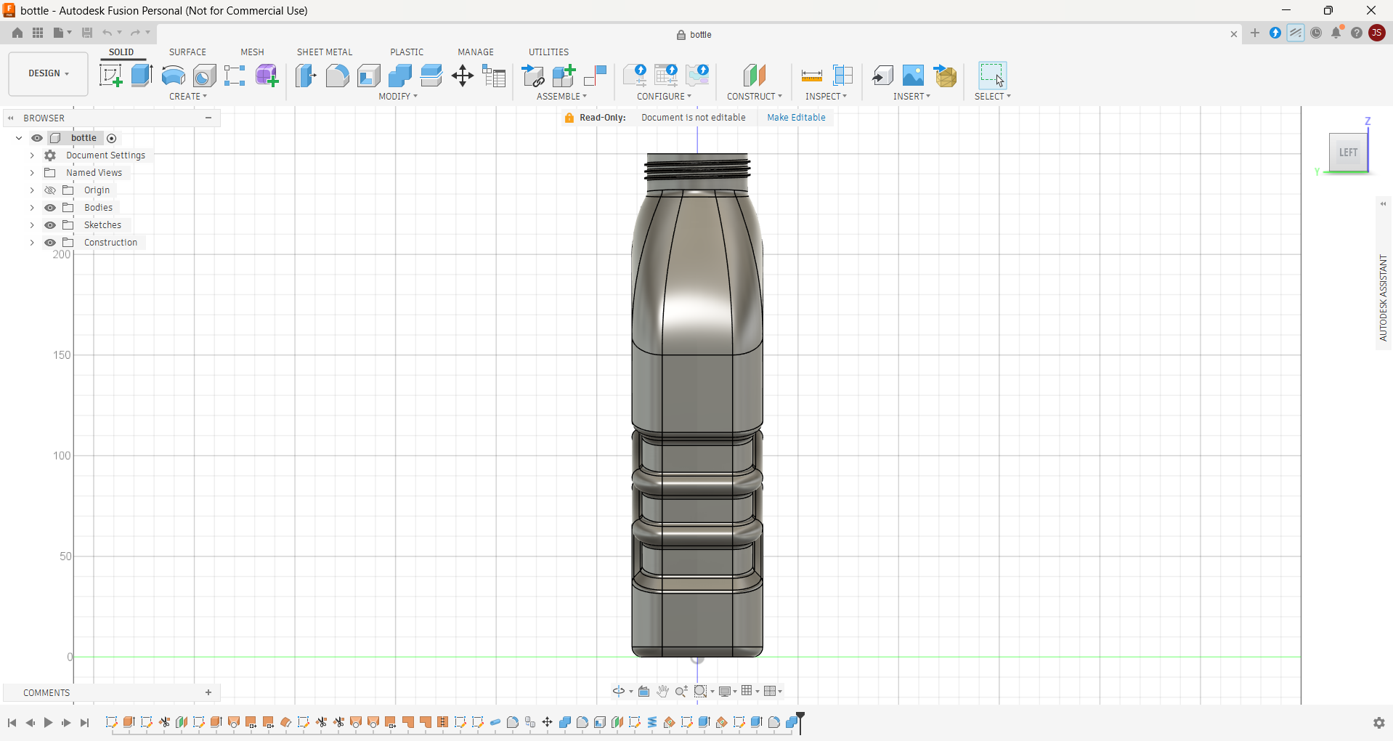Select the Revolve tool

point(173,76)
